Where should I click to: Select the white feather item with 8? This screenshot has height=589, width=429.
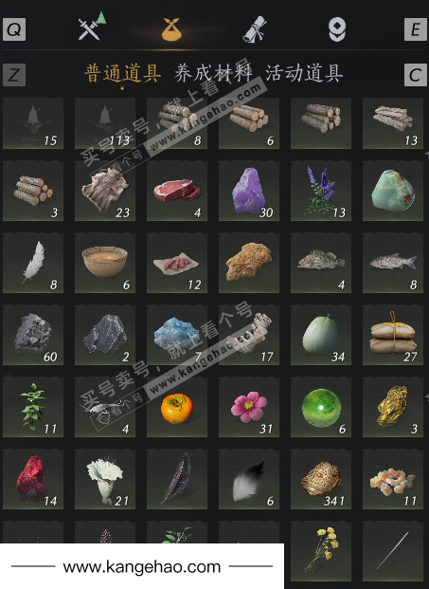tap(33, 263)
